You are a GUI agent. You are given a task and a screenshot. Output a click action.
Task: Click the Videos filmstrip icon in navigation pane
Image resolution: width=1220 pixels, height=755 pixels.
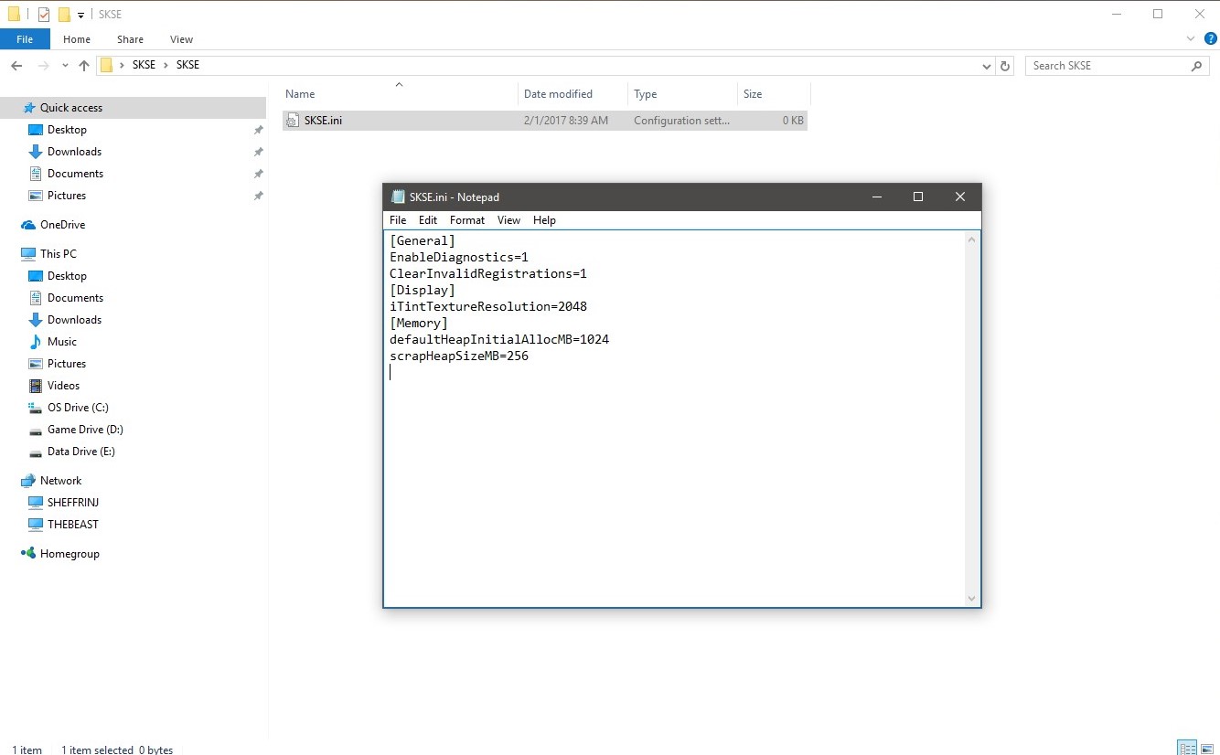pos(36,386)
